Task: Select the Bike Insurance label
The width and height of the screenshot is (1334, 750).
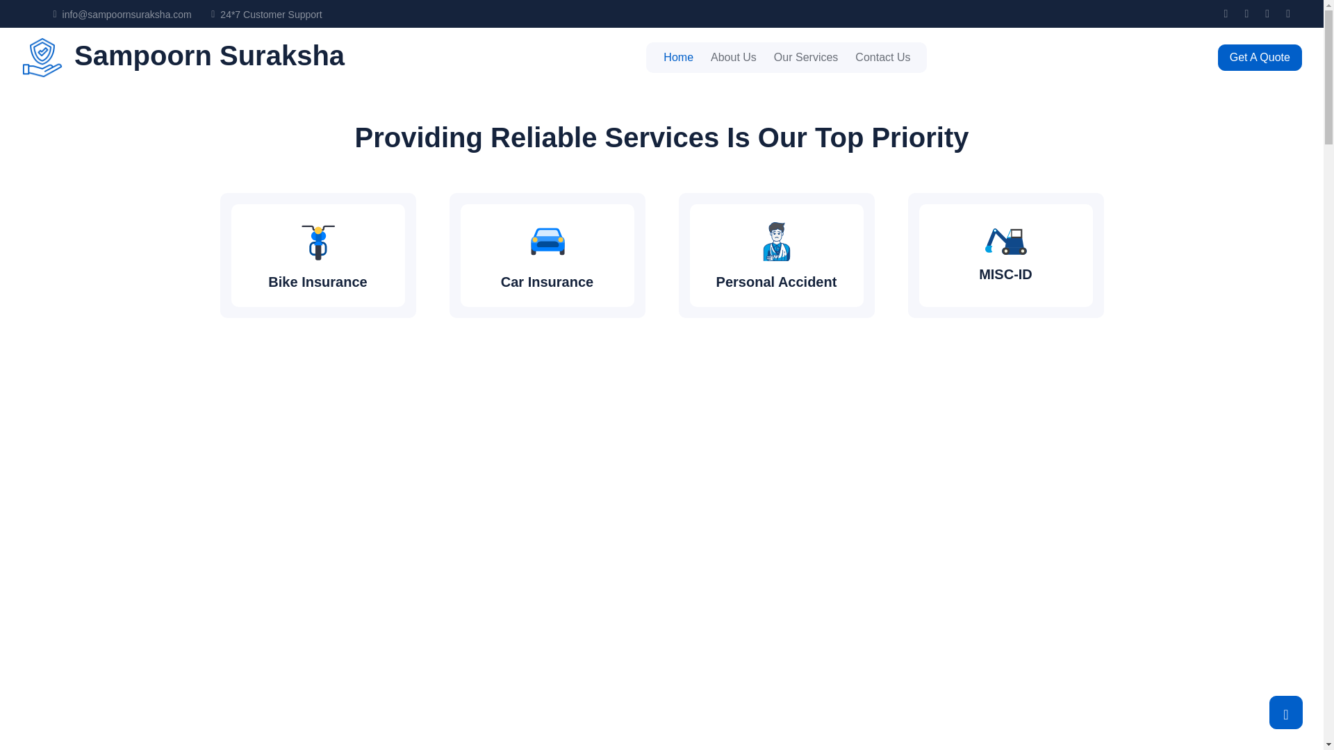Action: click(x=318, y=282)
